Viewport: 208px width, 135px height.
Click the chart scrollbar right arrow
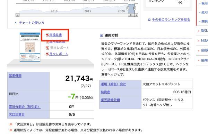(136, 15)
